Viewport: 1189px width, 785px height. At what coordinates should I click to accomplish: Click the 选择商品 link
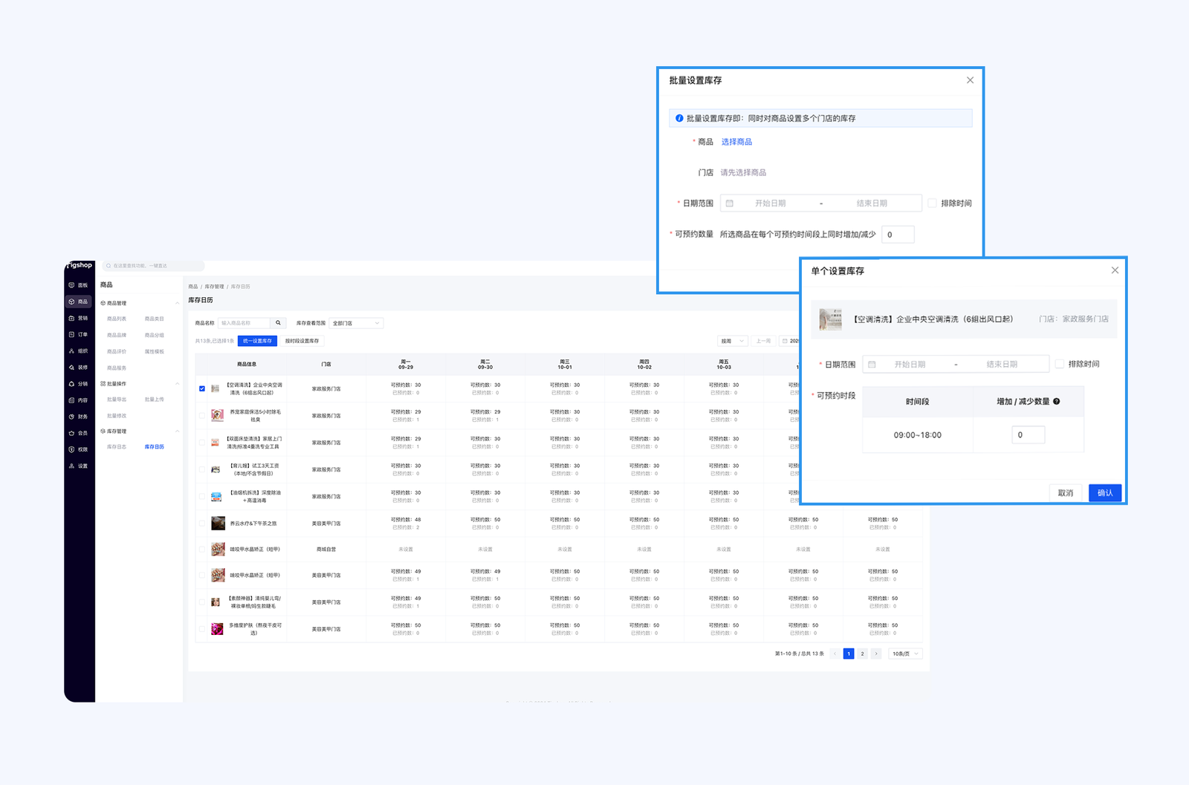click(736, 142)
